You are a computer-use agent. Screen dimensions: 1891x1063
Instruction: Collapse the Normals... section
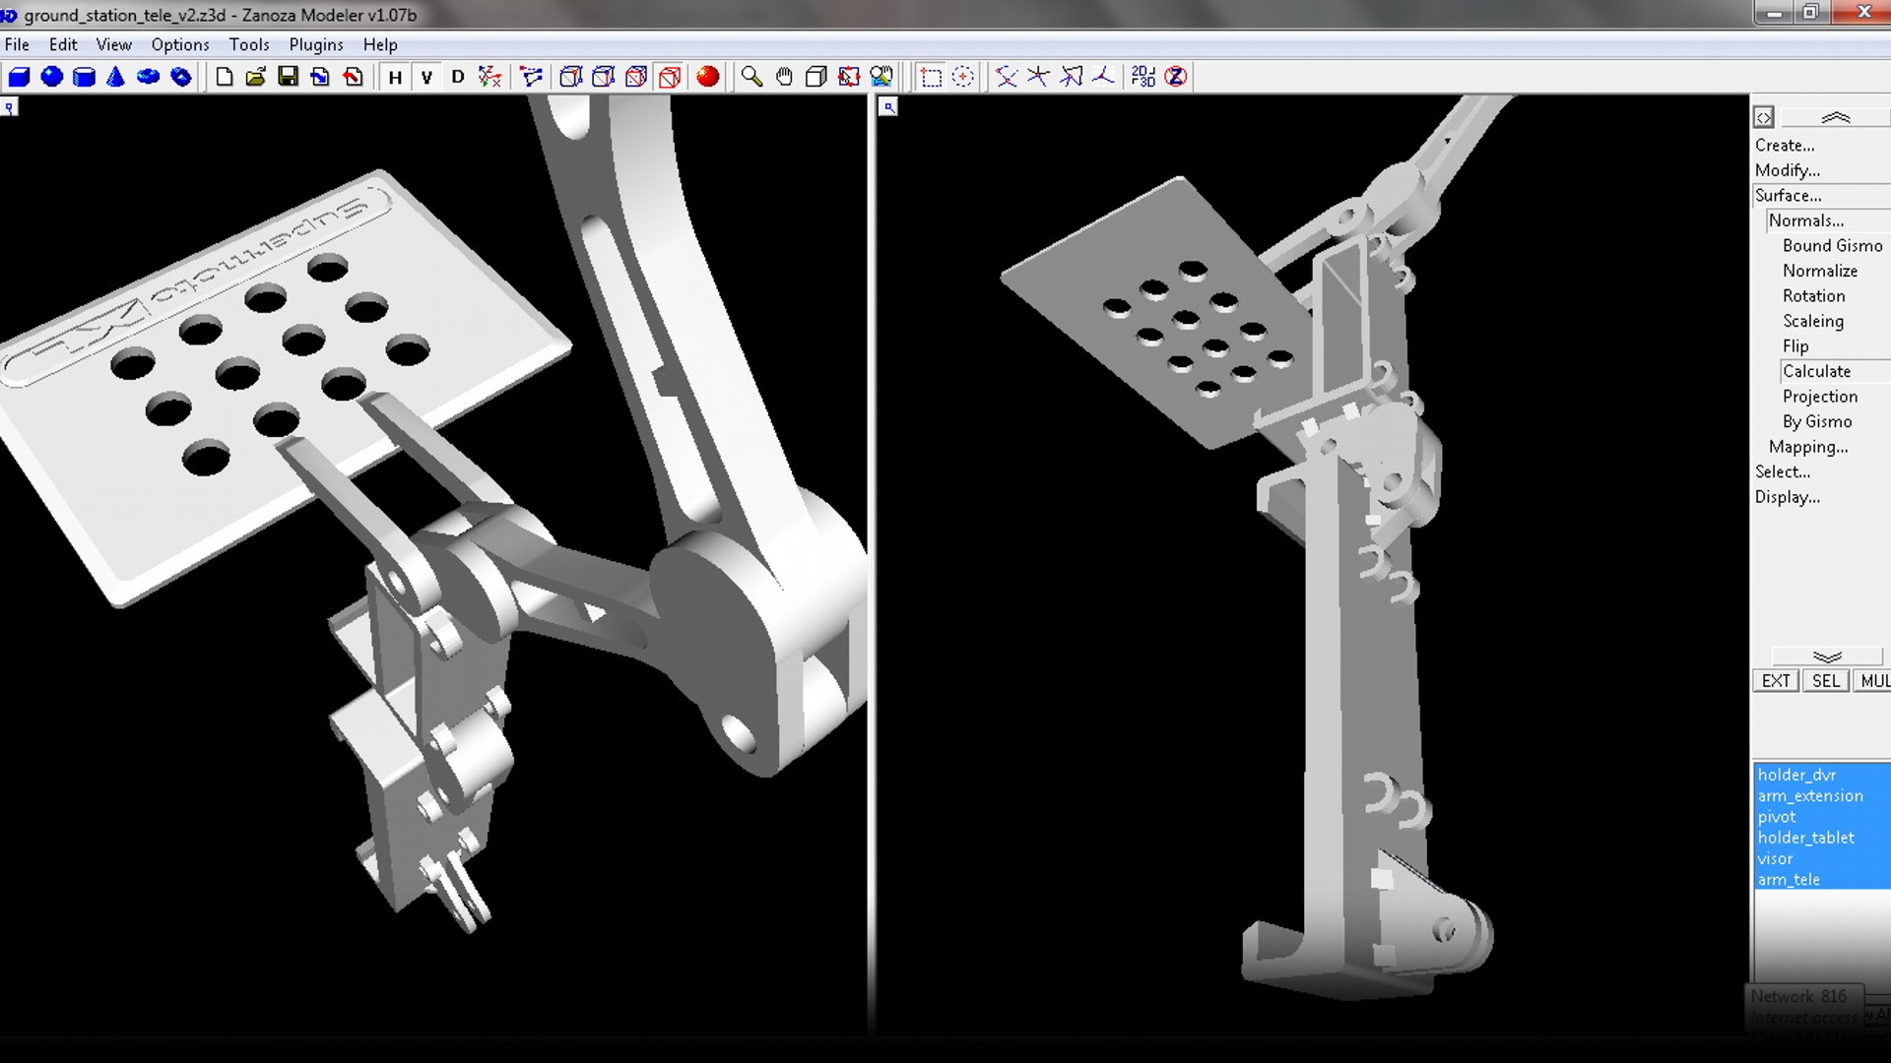coord(1806,220)
